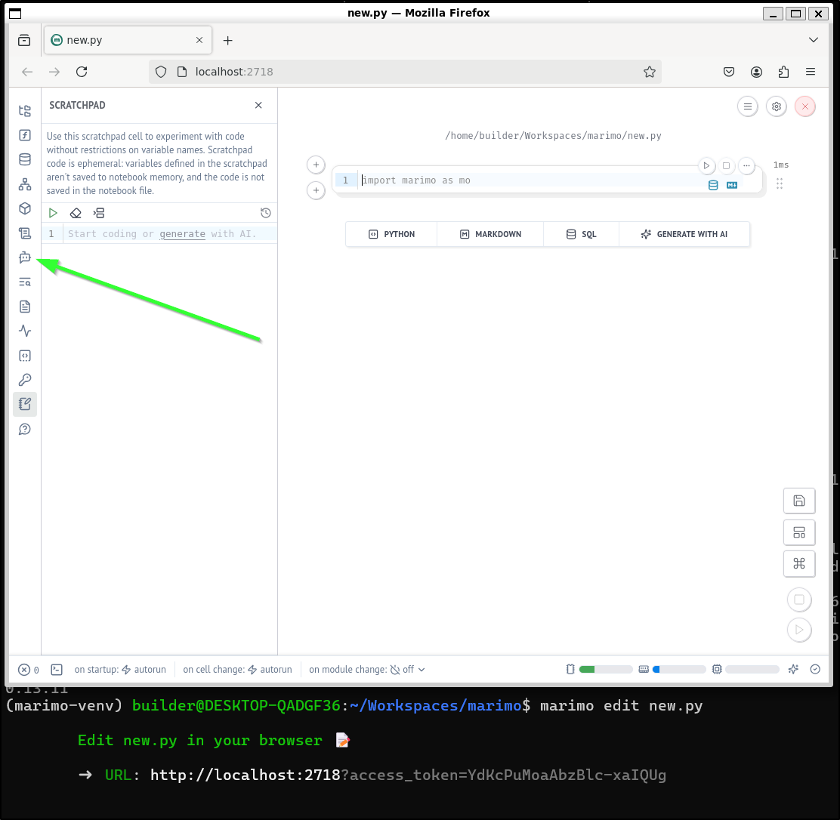Close the Scratchpad panel

258,105
